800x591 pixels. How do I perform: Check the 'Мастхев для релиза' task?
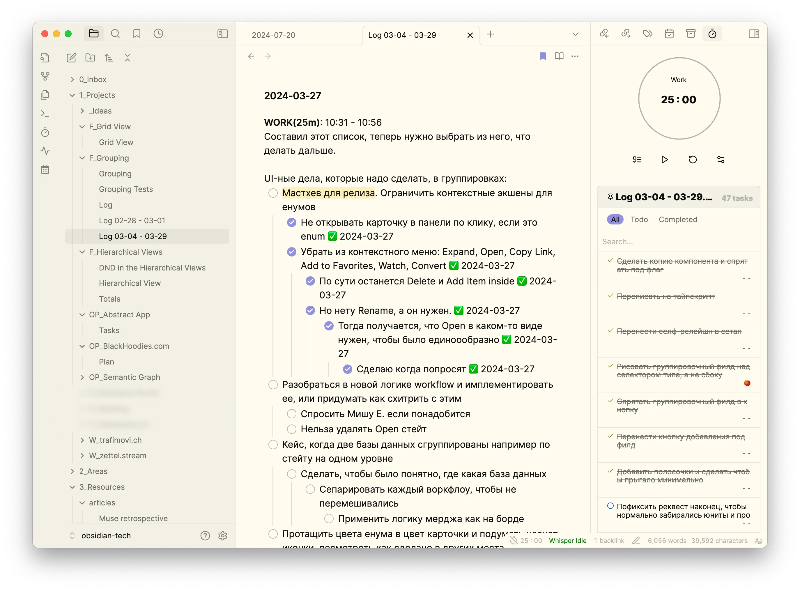coord(273,193)
